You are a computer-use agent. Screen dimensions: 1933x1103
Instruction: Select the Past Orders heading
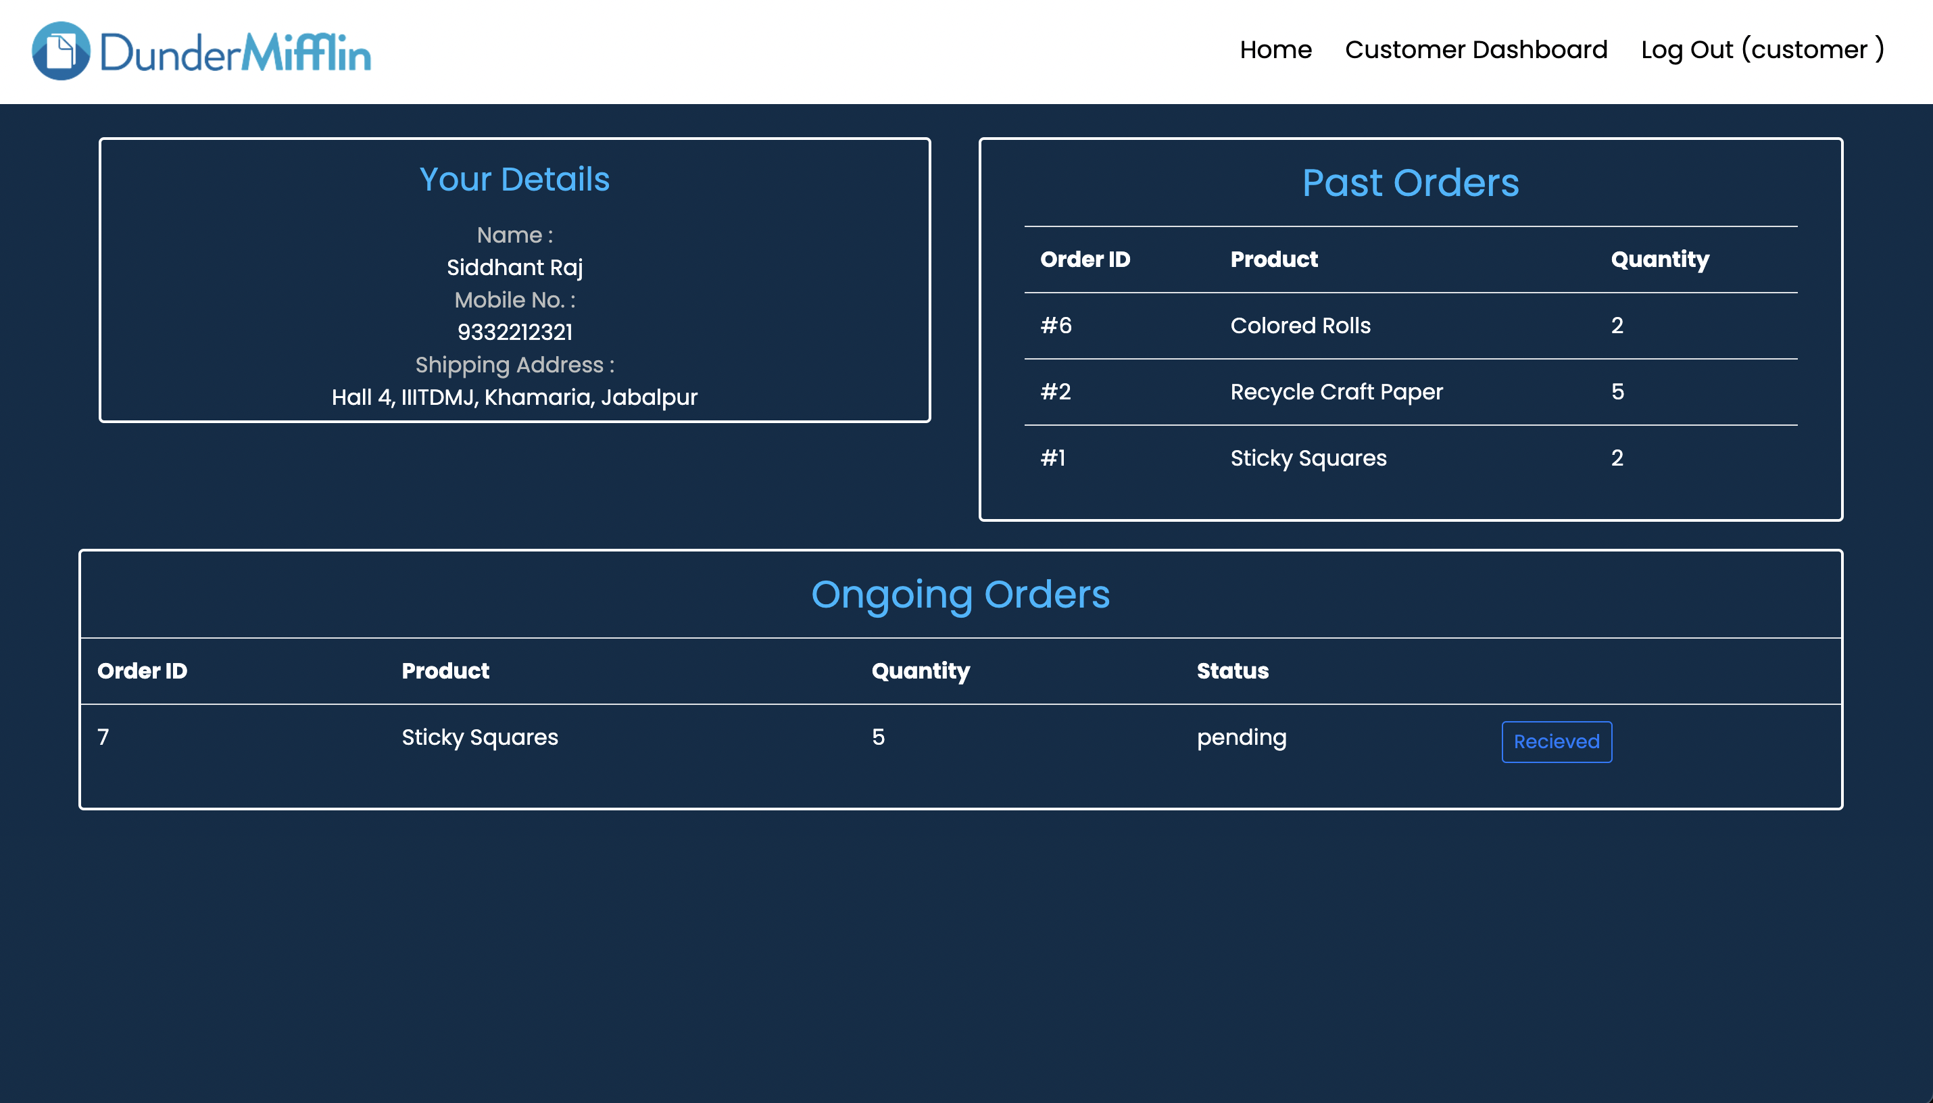pyautogui.click(x=1410, y=182)
